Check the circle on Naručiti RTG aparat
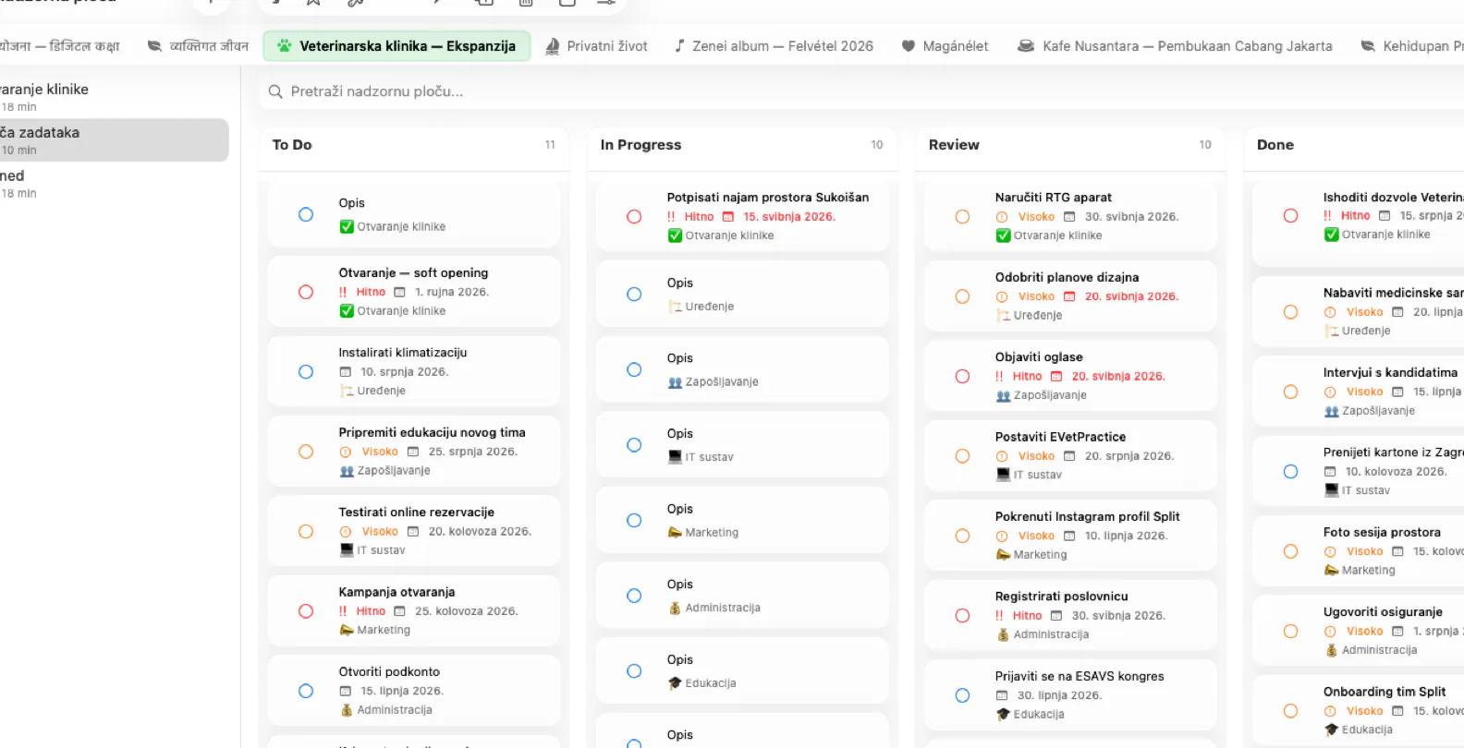Image resolution: width=1464 pixels, height=748 pixels. (962, 217)
